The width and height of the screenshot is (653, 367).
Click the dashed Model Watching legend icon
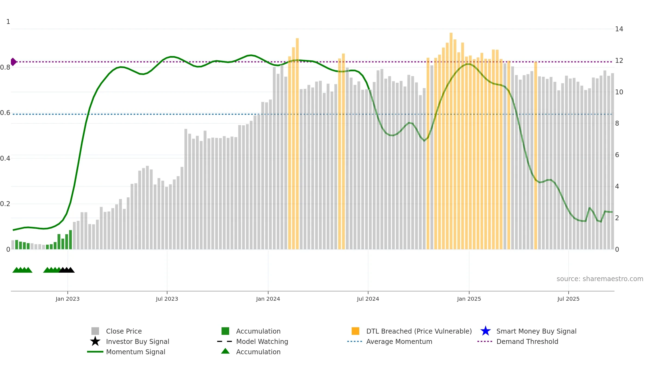point(225,341)
